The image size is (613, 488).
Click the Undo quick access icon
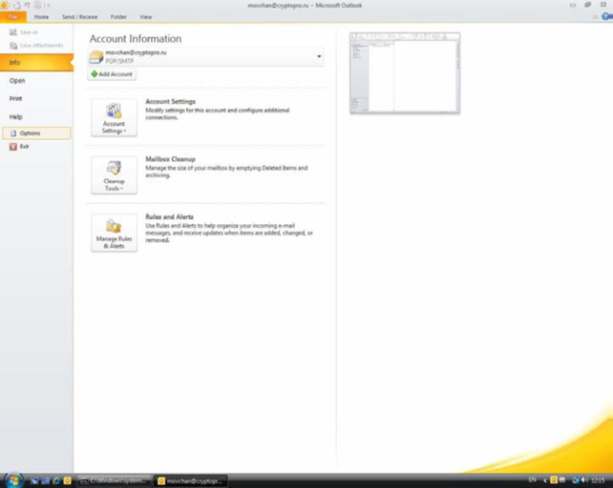coord(28,5)
